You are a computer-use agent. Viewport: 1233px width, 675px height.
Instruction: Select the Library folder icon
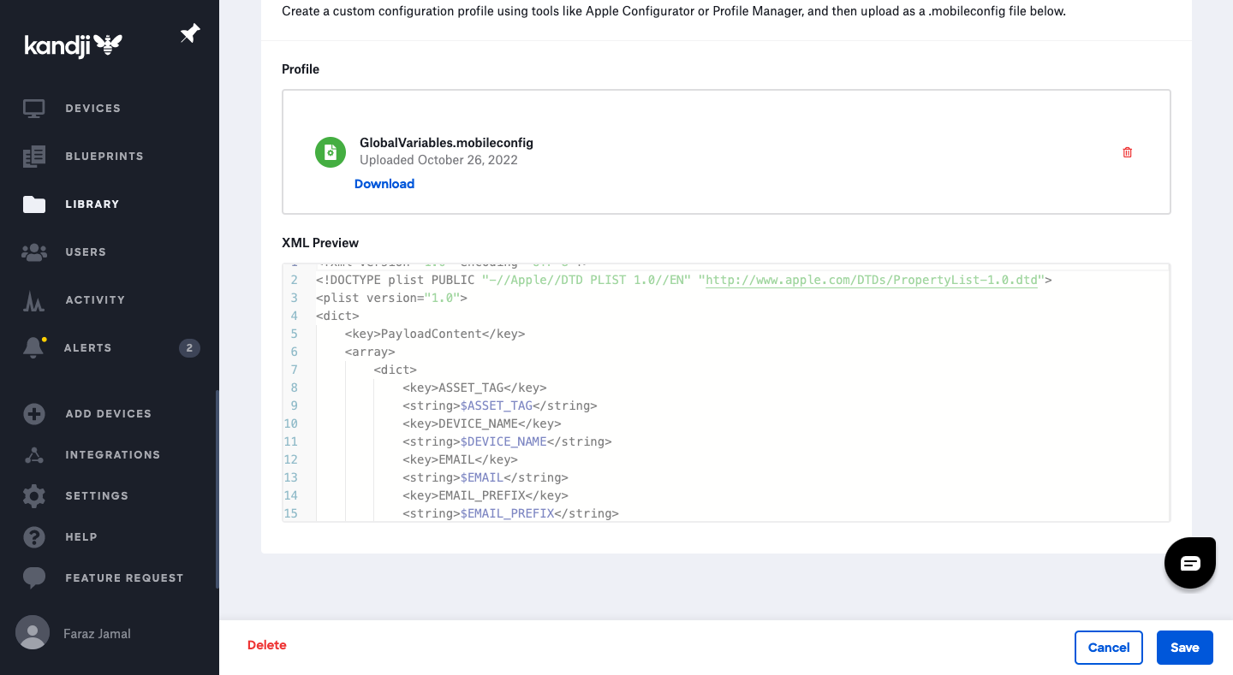[34, 204]
